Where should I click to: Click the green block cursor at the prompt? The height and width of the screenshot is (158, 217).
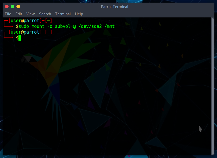pyautogui.click(x=20, y=38)
